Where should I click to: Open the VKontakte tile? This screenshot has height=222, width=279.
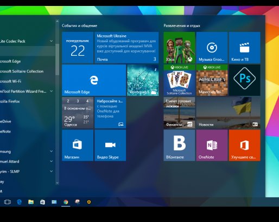tap(179, 145)
